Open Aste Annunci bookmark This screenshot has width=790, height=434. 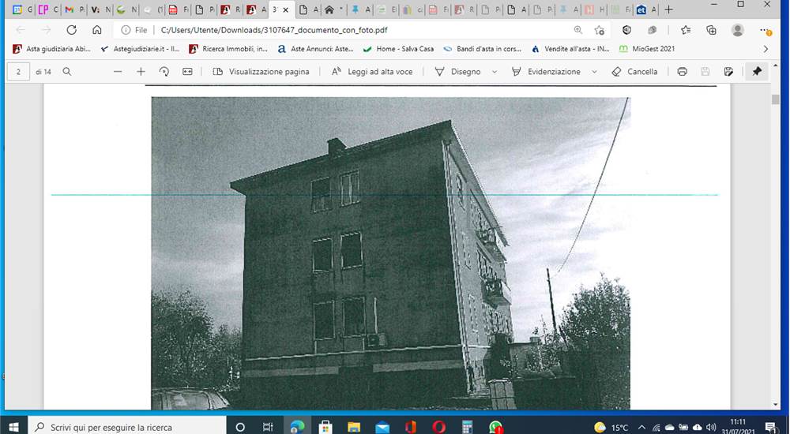[315, 49]
